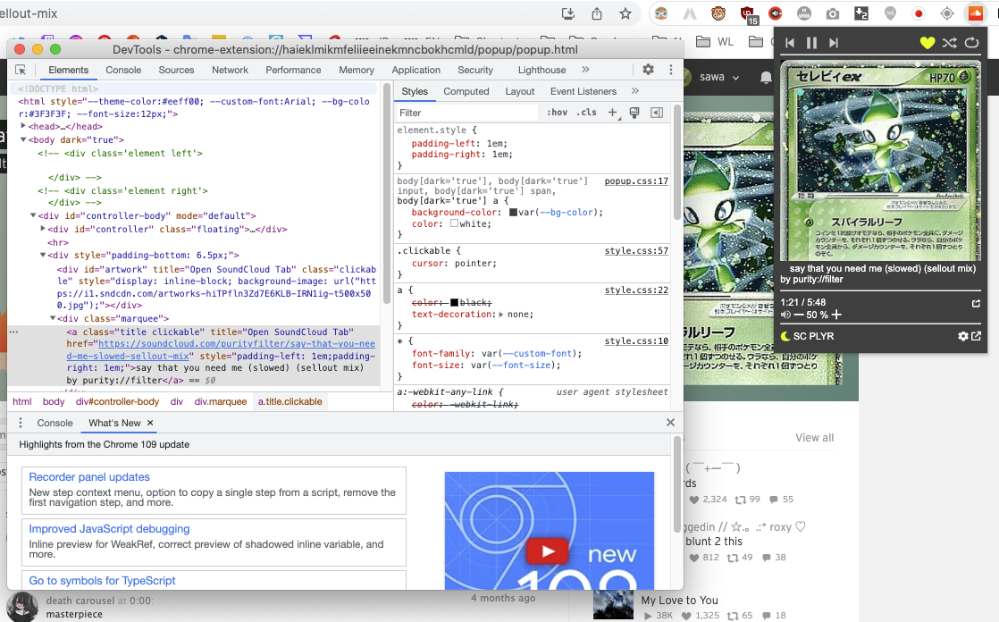The width and height of the screenshot is (999, 622).
Task: Skip to the next track
Action: coord(834,43)
